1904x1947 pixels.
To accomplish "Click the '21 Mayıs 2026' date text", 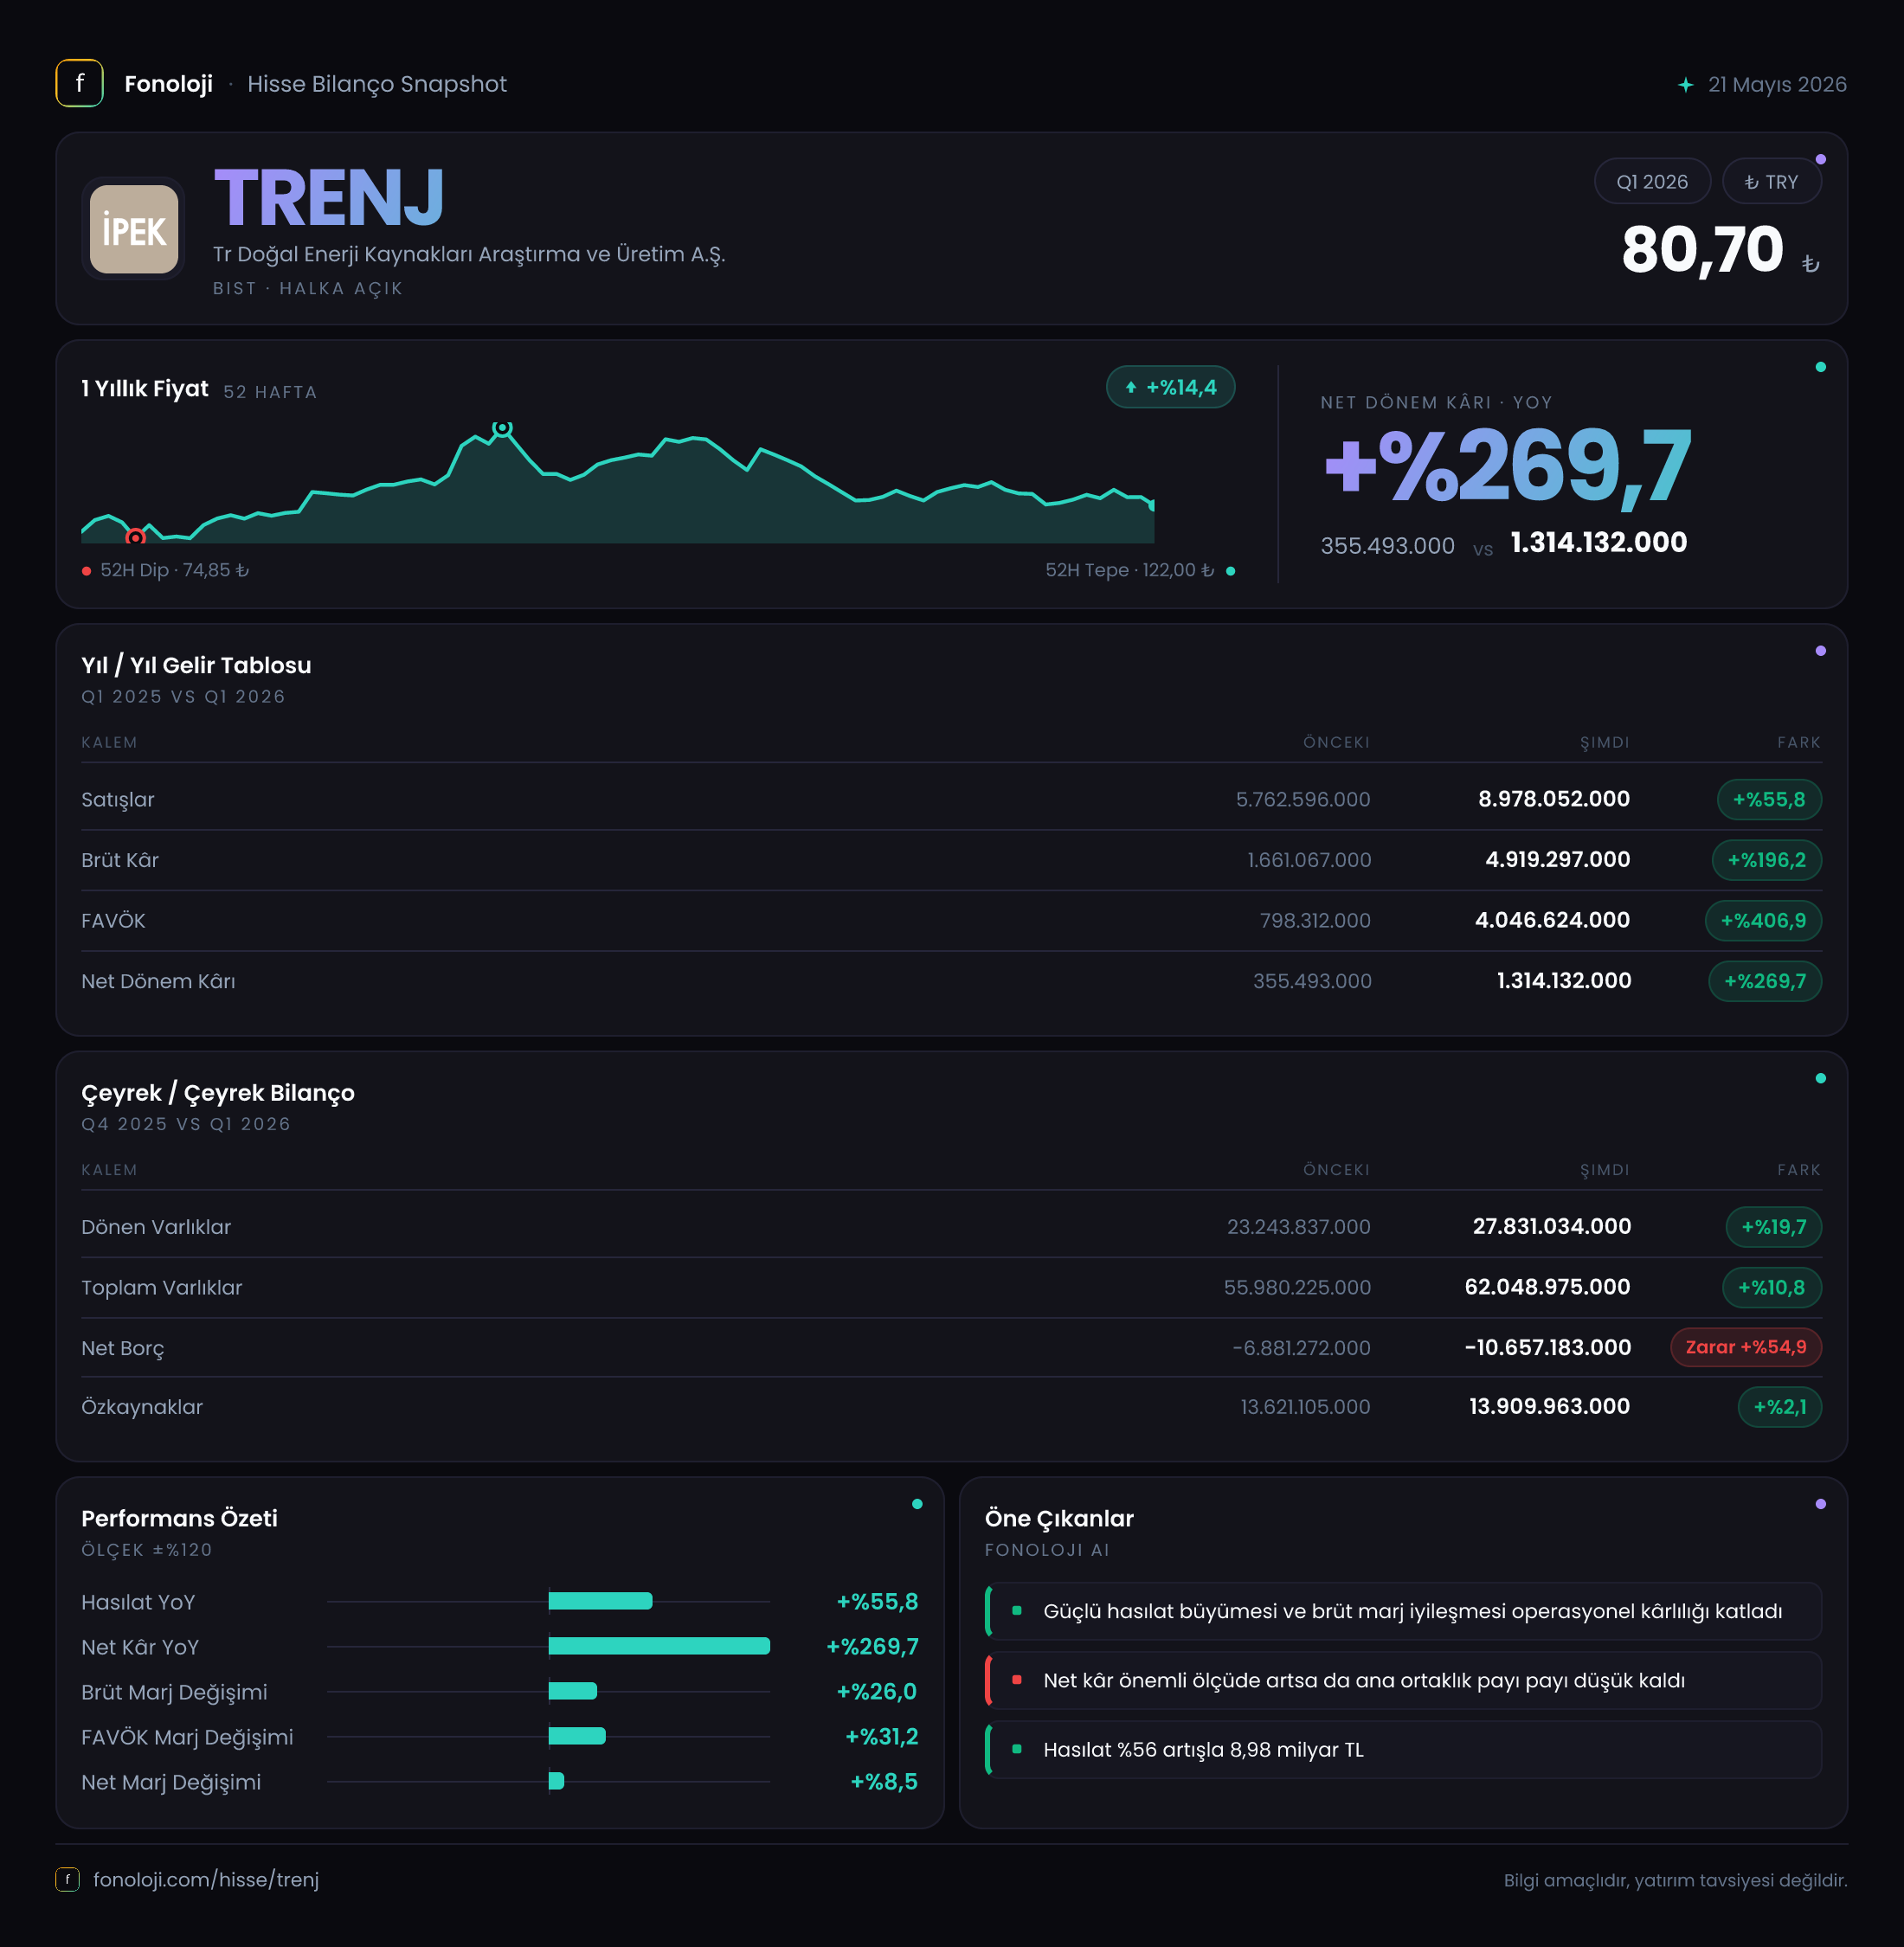I will coord(1777,85).
